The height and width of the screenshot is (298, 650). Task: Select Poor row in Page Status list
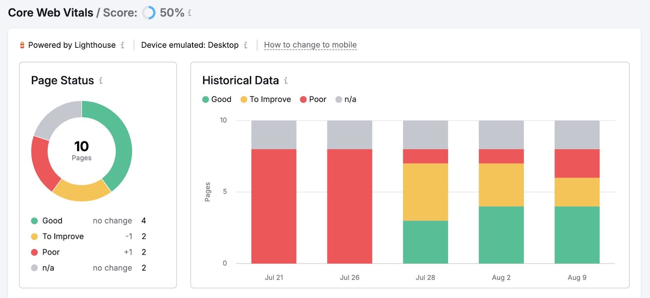pos(88,252)
